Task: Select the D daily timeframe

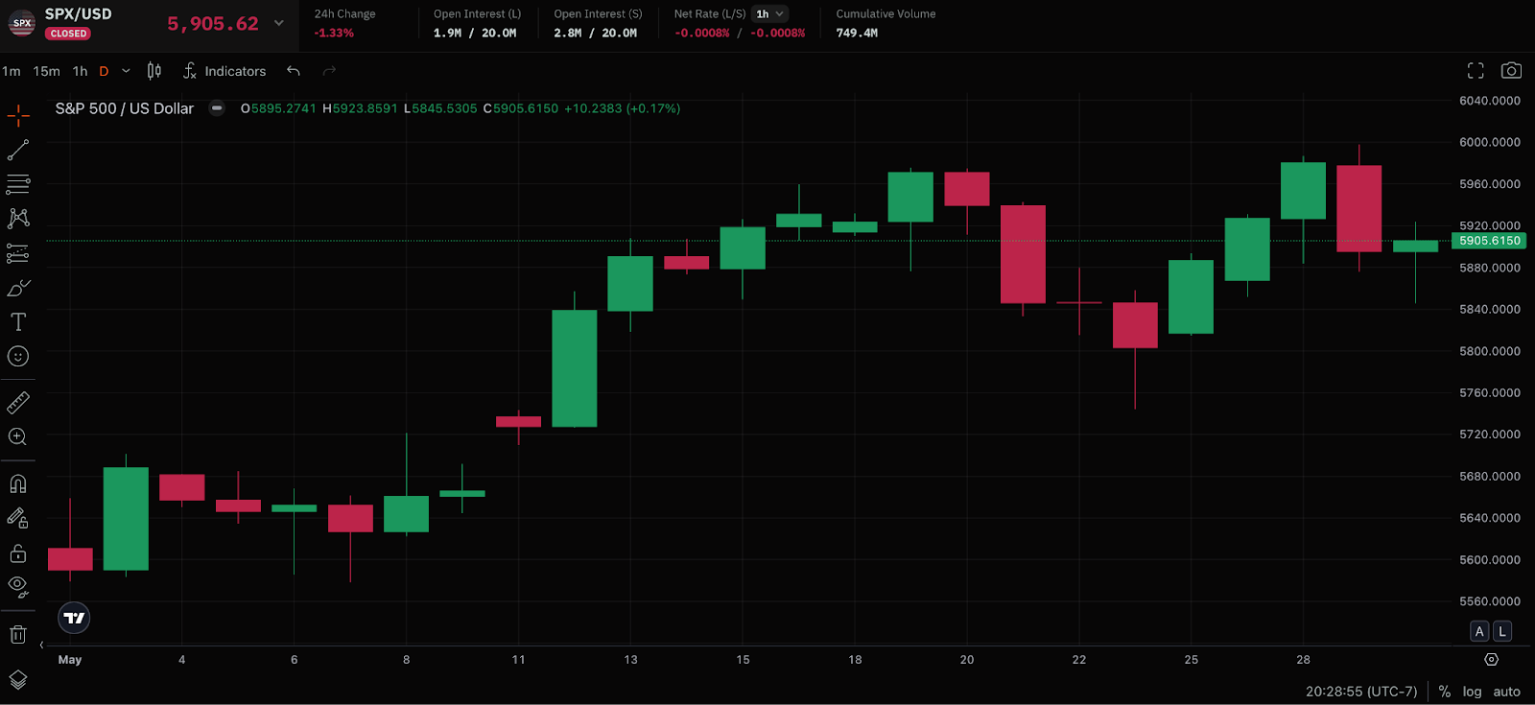Action: click(x=104, y=71)
